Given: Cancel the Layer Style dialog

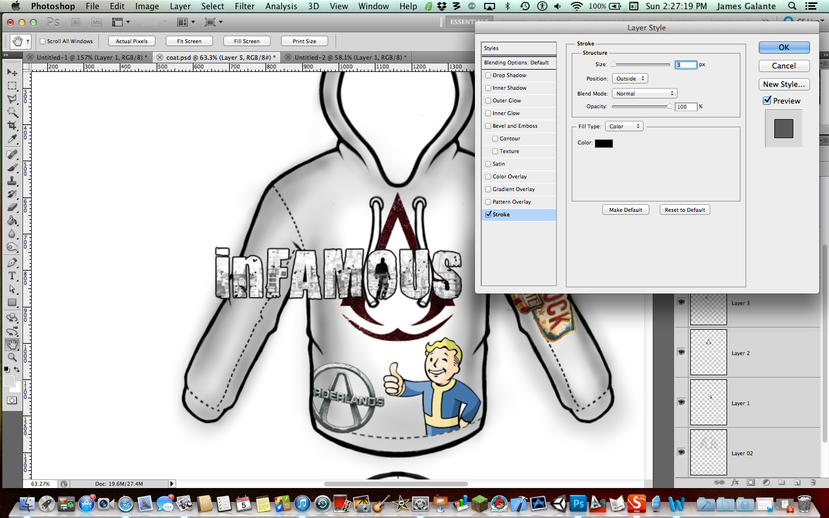Looking at the screenshot, I should [x=784, y=66].
